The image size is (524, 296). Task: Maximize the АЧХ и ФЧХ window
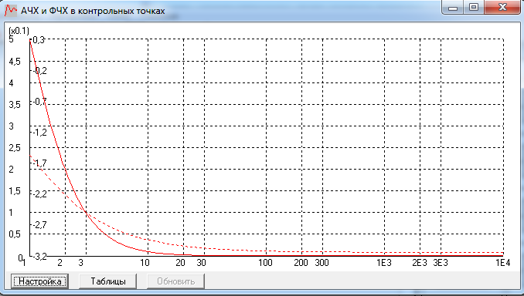tap(474, 8)
